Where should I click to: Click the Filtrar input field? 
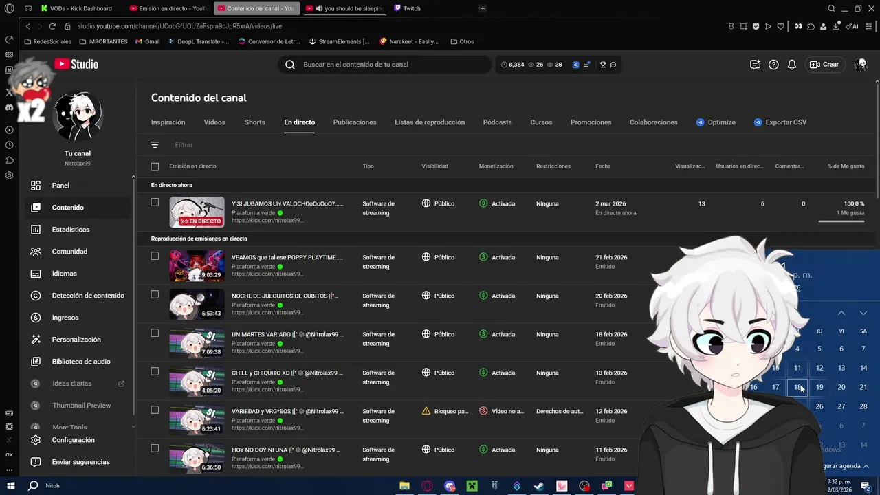tap(184, 145)
